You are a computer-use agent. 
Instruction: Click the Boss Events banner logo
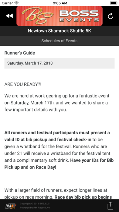tap(59, 16)
